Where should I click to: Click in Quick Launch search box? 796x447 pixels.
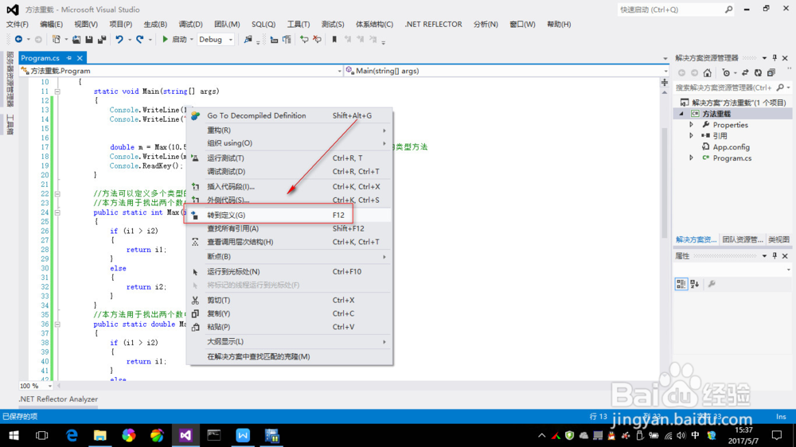tap(669, 10)
